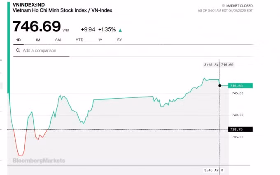Screen dimensions: 280x175
Task: Switch to the 6M time range
Action: pos(58,40)
